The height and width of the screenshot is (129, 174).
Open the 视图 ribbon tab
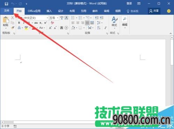(x=118, y=11)
